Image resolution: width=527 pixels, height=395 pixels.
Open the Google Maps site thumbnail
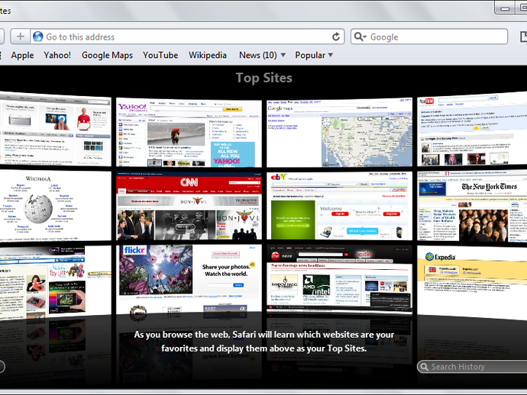point(339,133)
